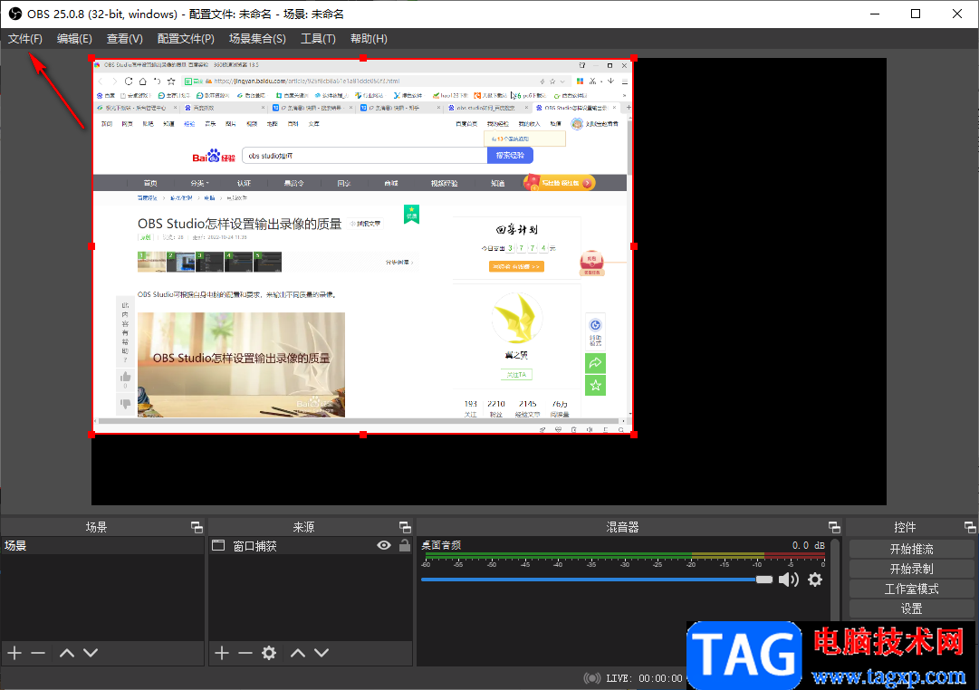Toggle the lock on 窗口捕获 source
The width and height of the screenshot is (979, 690).
coord(405,545)
